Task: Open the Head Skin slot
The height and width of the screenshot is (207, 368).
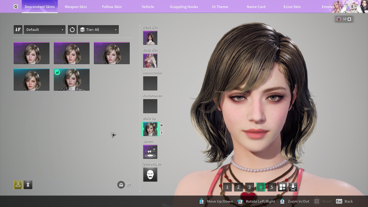Action: click(x=150, y=38)
